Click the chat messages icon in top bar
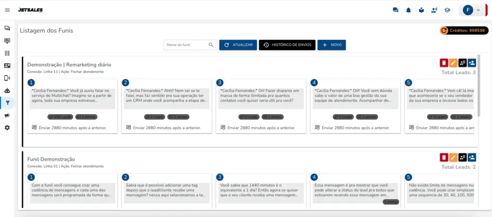This screenshot has height=217, width=492. point(395,10)
